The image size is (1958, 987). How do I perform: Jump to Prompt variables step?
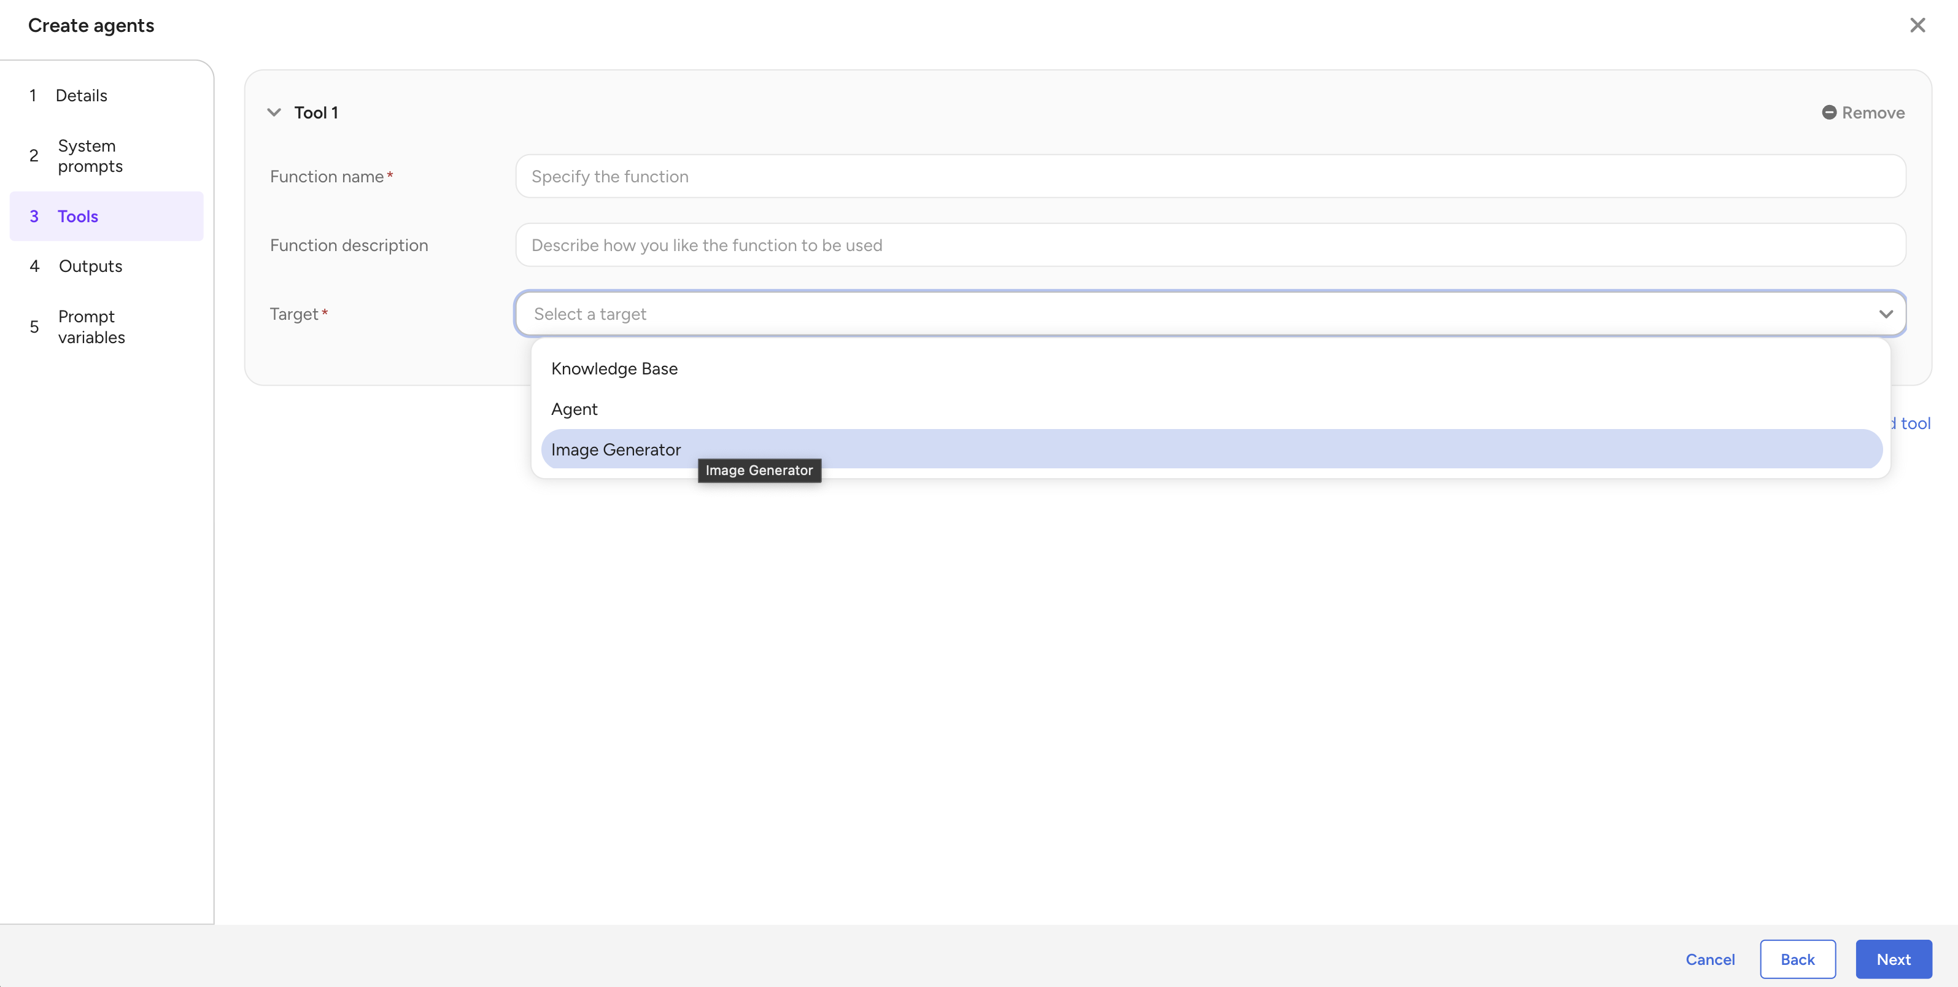pos(91,327)
